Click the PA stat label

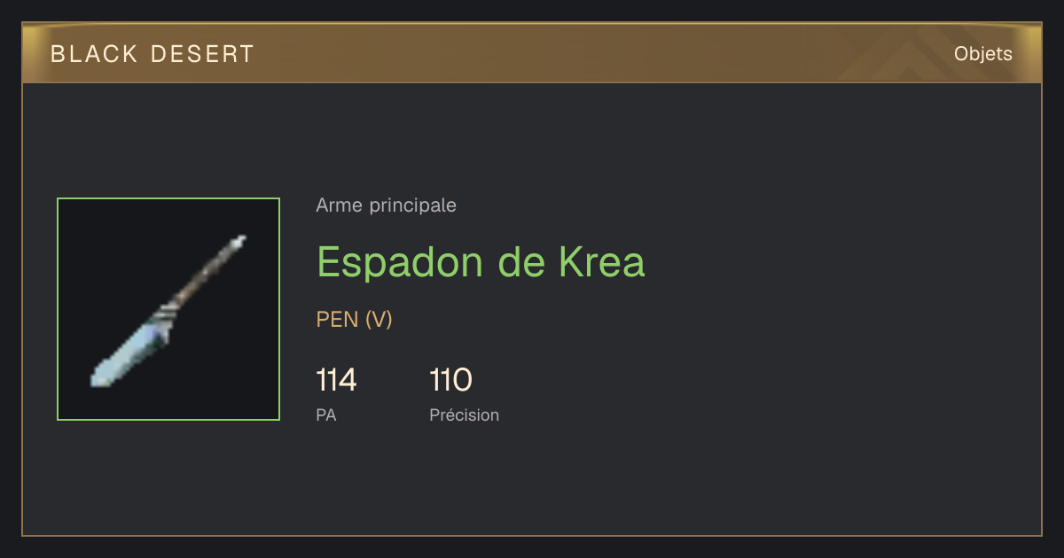click(x=326, y=415)
